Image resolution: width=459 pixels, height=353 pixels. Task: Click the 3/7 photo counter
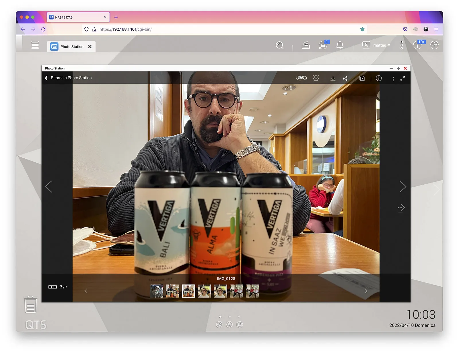pyautogui.click(x=63, y=287)
